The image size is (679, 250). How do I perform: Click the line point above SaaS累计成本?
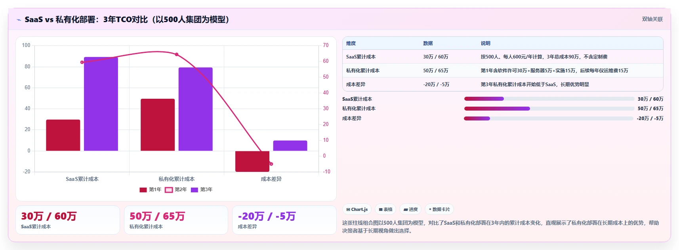tap(82, 62)
